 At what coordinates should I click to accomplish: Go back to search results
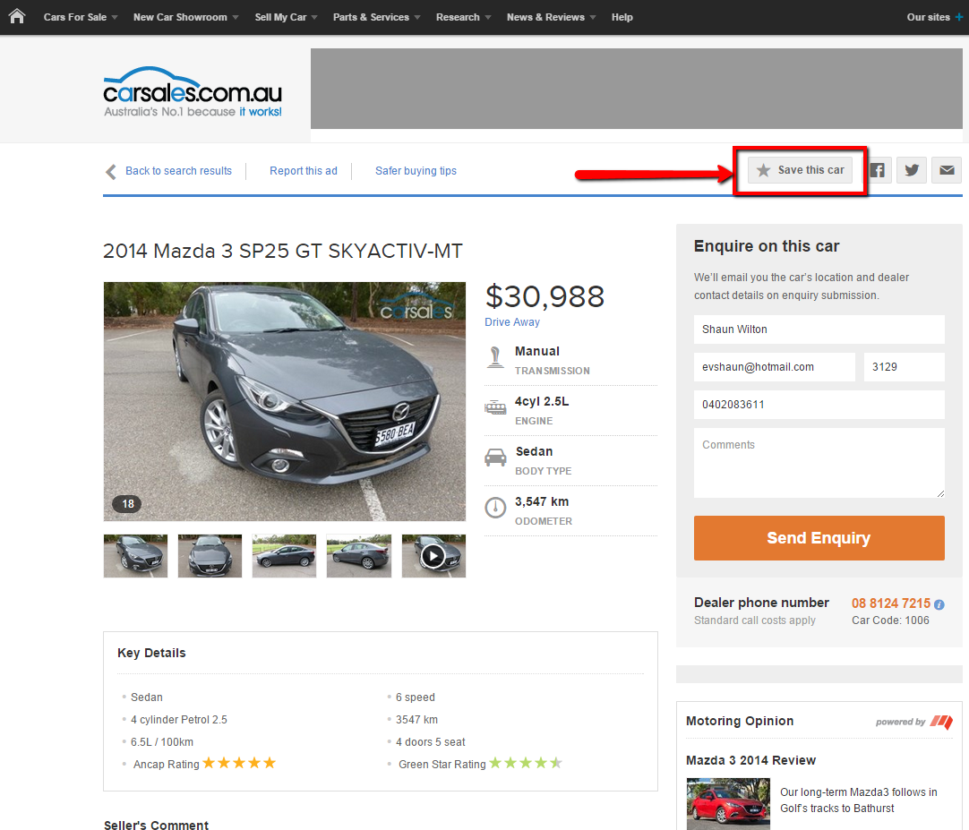tap(178, 171)
